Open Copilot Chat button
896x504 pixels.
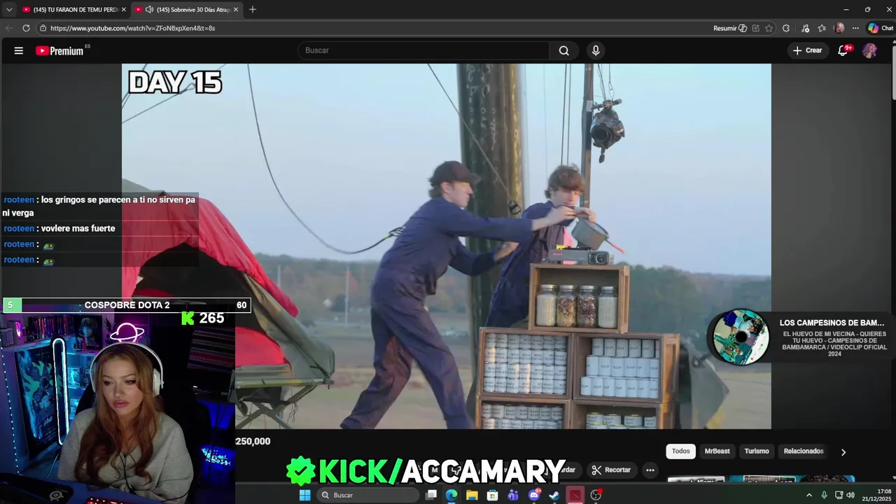coord(881,28)
